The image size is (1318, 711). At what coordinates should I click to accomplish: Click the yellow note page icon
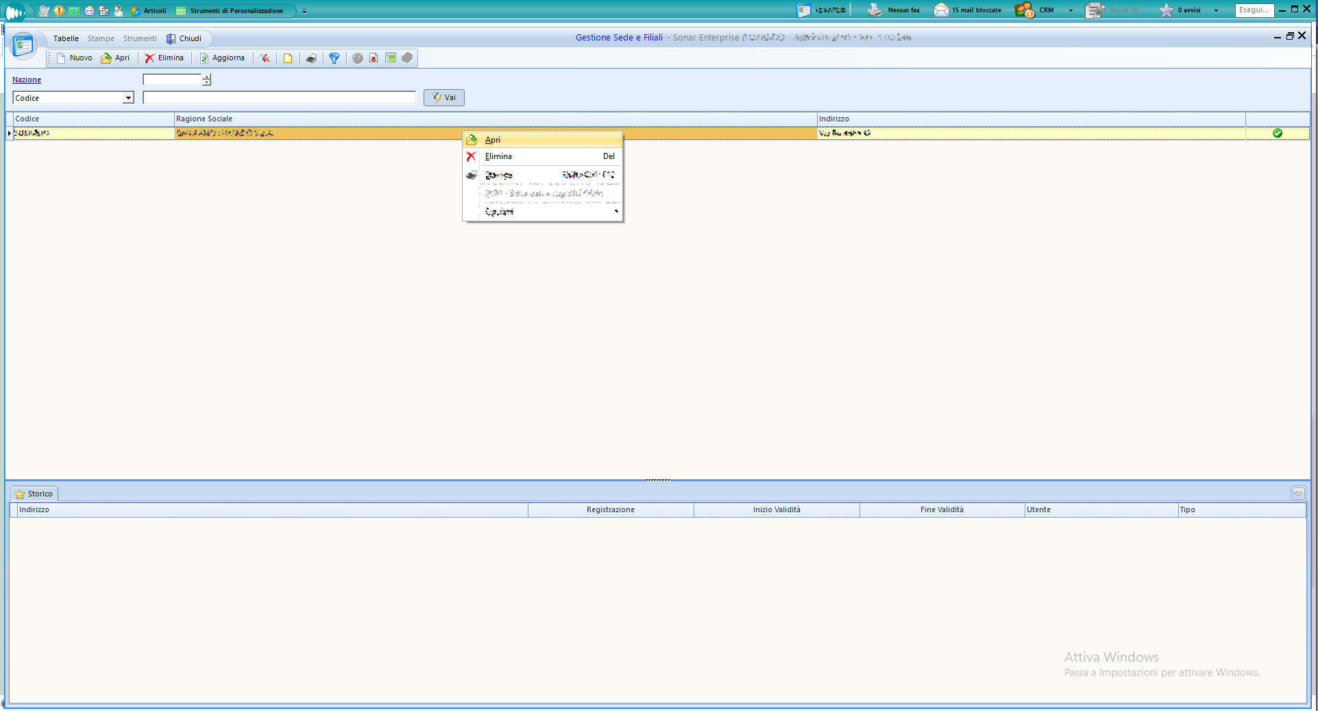[x=288, y=58]
